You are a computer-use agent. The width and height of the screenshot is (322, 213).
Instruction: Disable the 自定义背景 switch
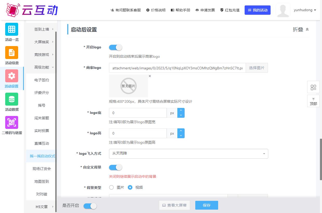116,167
